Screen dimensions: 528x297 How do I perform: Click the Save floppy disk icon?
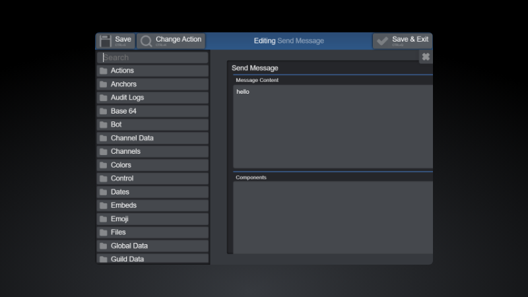(106, 41)
